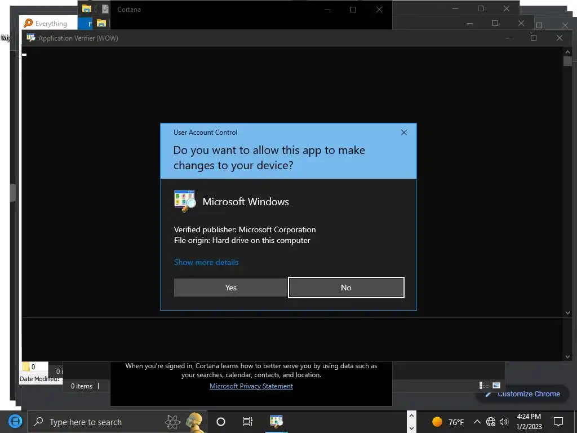Open Microsoft Privacy Statement link in Cortana
The image size is (577, 433).
click(251, 386)
